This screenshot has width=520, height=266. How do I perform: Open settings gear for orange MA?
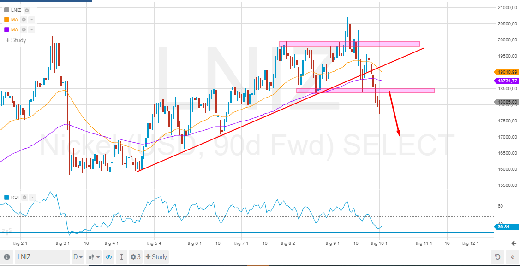click(24, 20)
